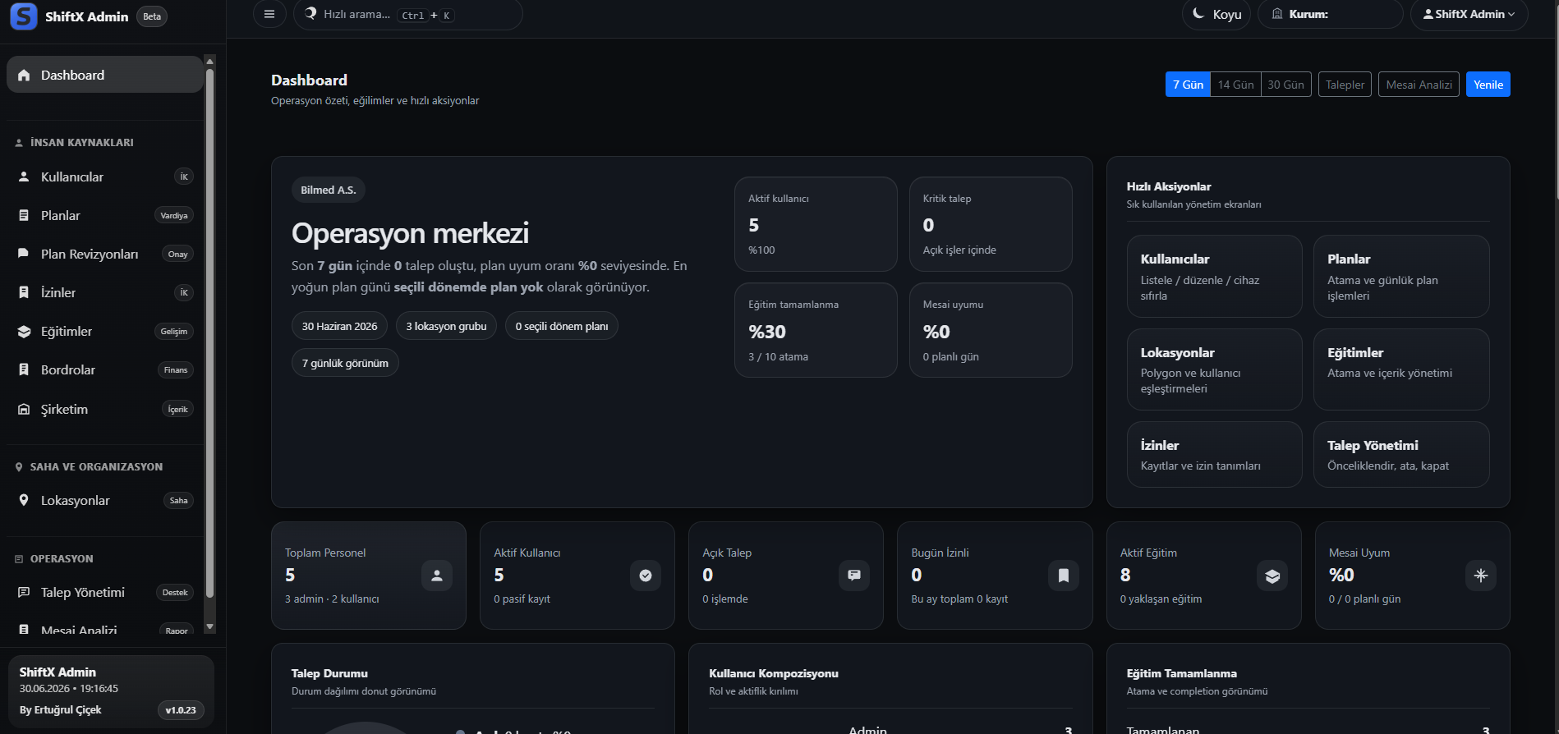
Task: Click the Beta badge next to ShiftX Admin
Action: point(152,16)
